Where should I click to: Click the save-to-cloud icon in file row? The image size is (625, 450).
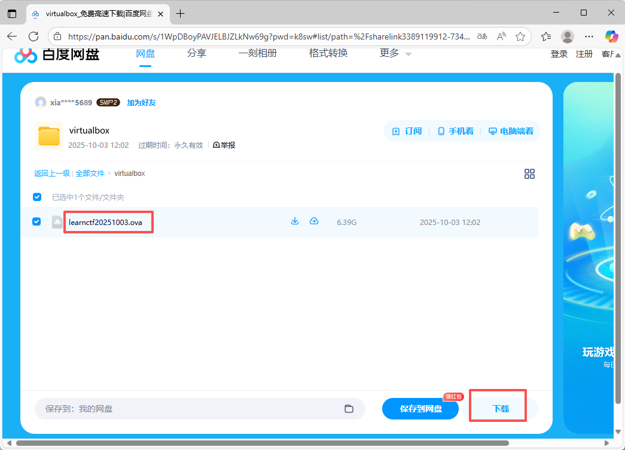tap(314, 221)
